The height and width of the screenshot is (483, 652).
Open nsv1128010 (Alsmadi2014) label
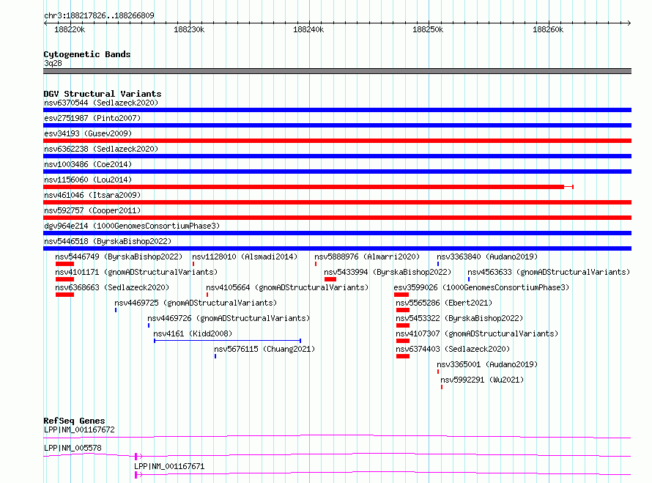click(x=245, y=257)
